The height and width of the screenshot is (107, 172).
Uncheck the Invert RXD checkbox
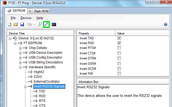point(119,43)
